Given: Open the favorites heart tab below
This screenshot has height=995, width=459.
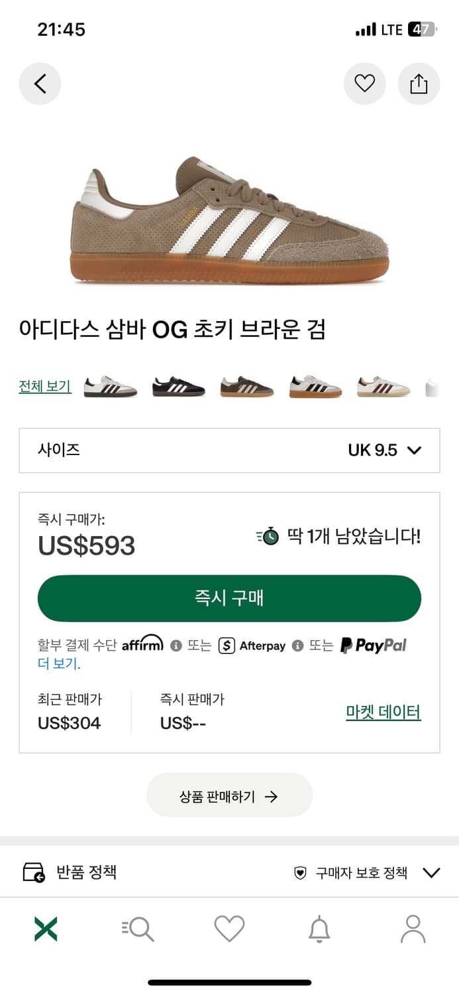Looking at the screenshot, I should click(229, 929).
